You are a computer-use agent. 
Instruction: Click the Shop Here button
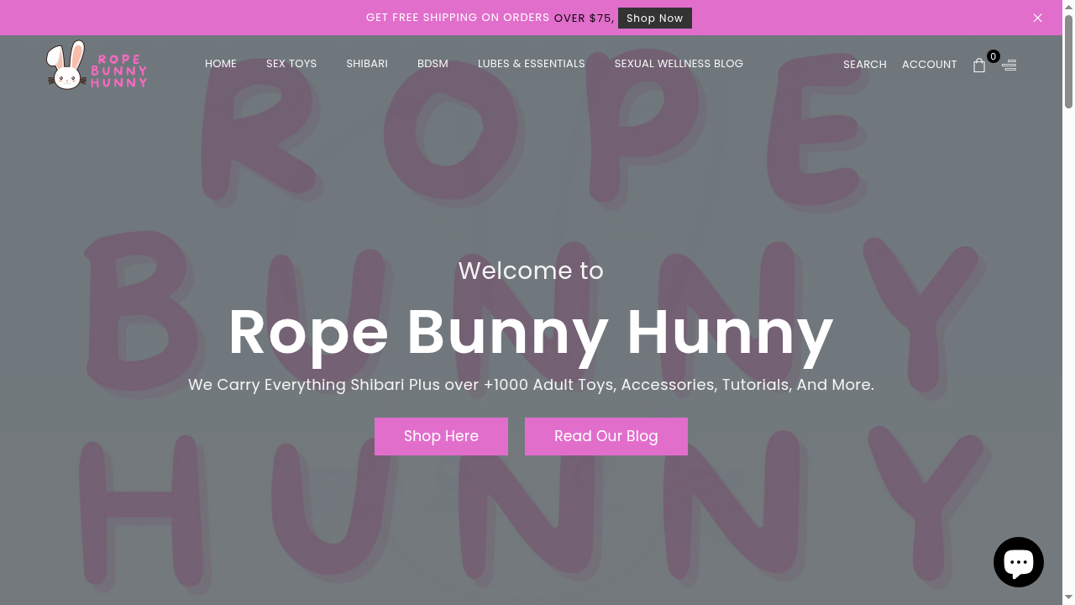(441, 436)
